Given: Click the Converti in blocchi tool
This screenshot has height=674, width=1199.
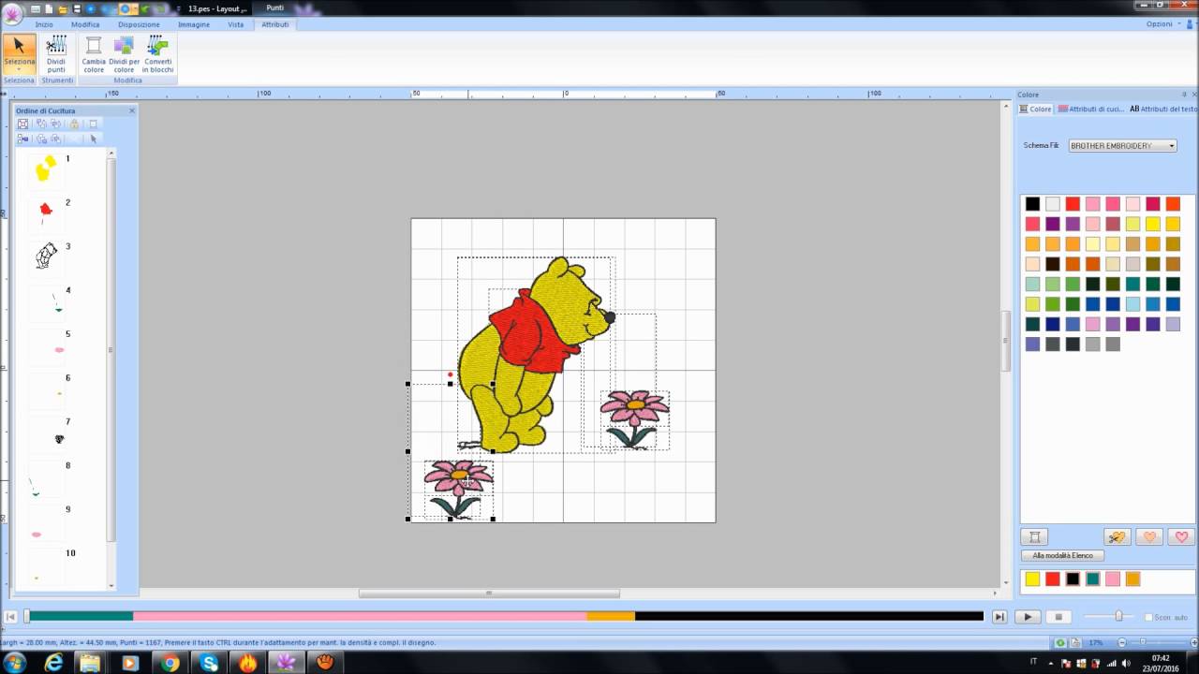Looking at the screenshot, I should [157, 54].
